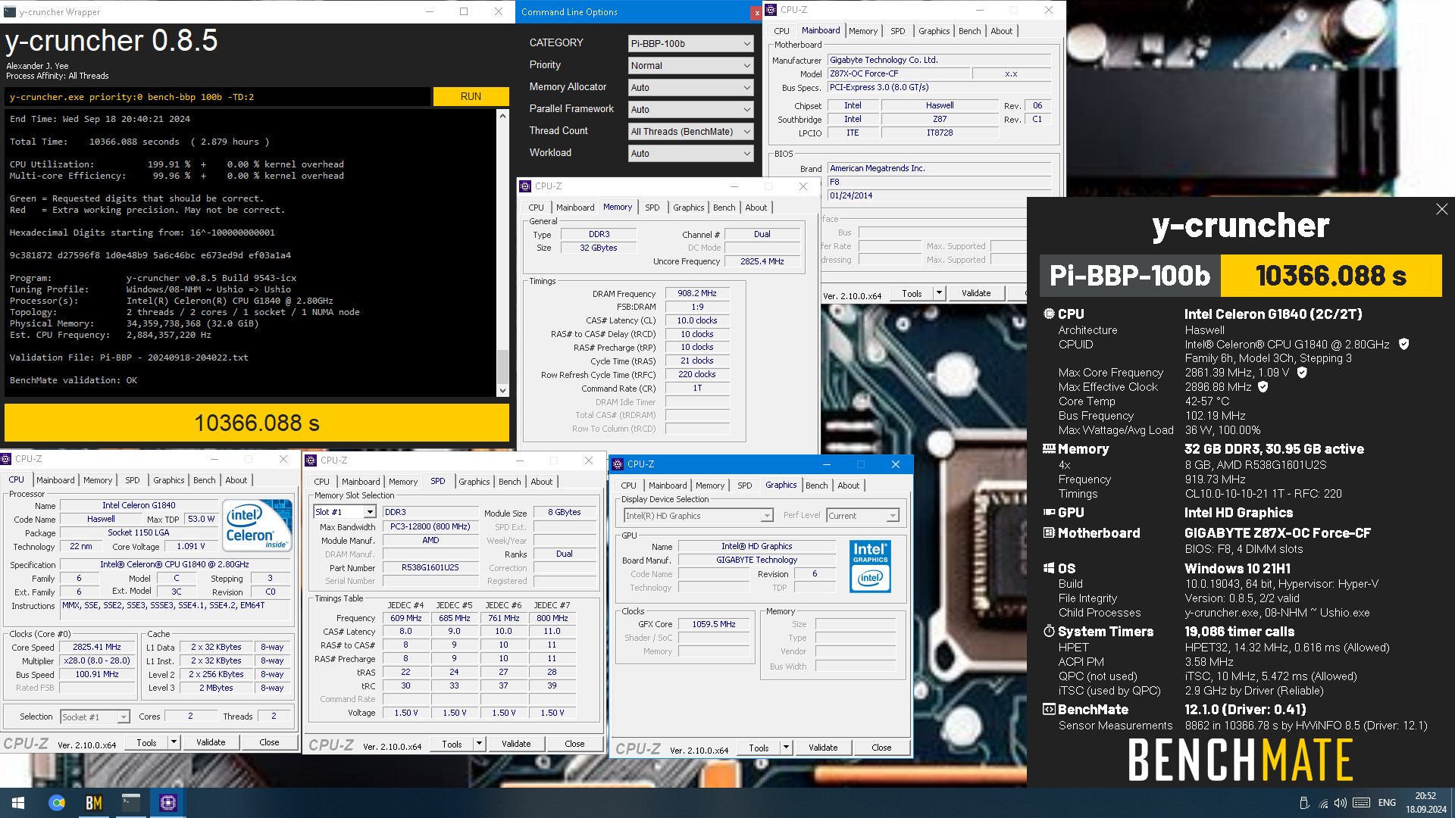Open the Perf Level Current dropdown
Screen dimensions: 1455x818
click(862, 516)
